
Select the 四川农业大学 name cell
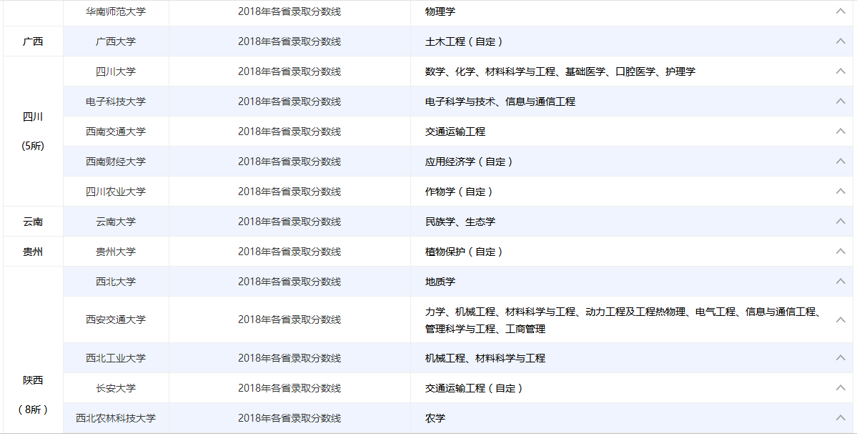coord(116,192)
